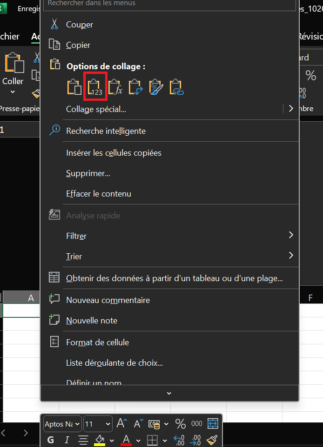Screen dimensions: 323x447
Task: Select the Paste Link chain icon
Action: [176, 87]
